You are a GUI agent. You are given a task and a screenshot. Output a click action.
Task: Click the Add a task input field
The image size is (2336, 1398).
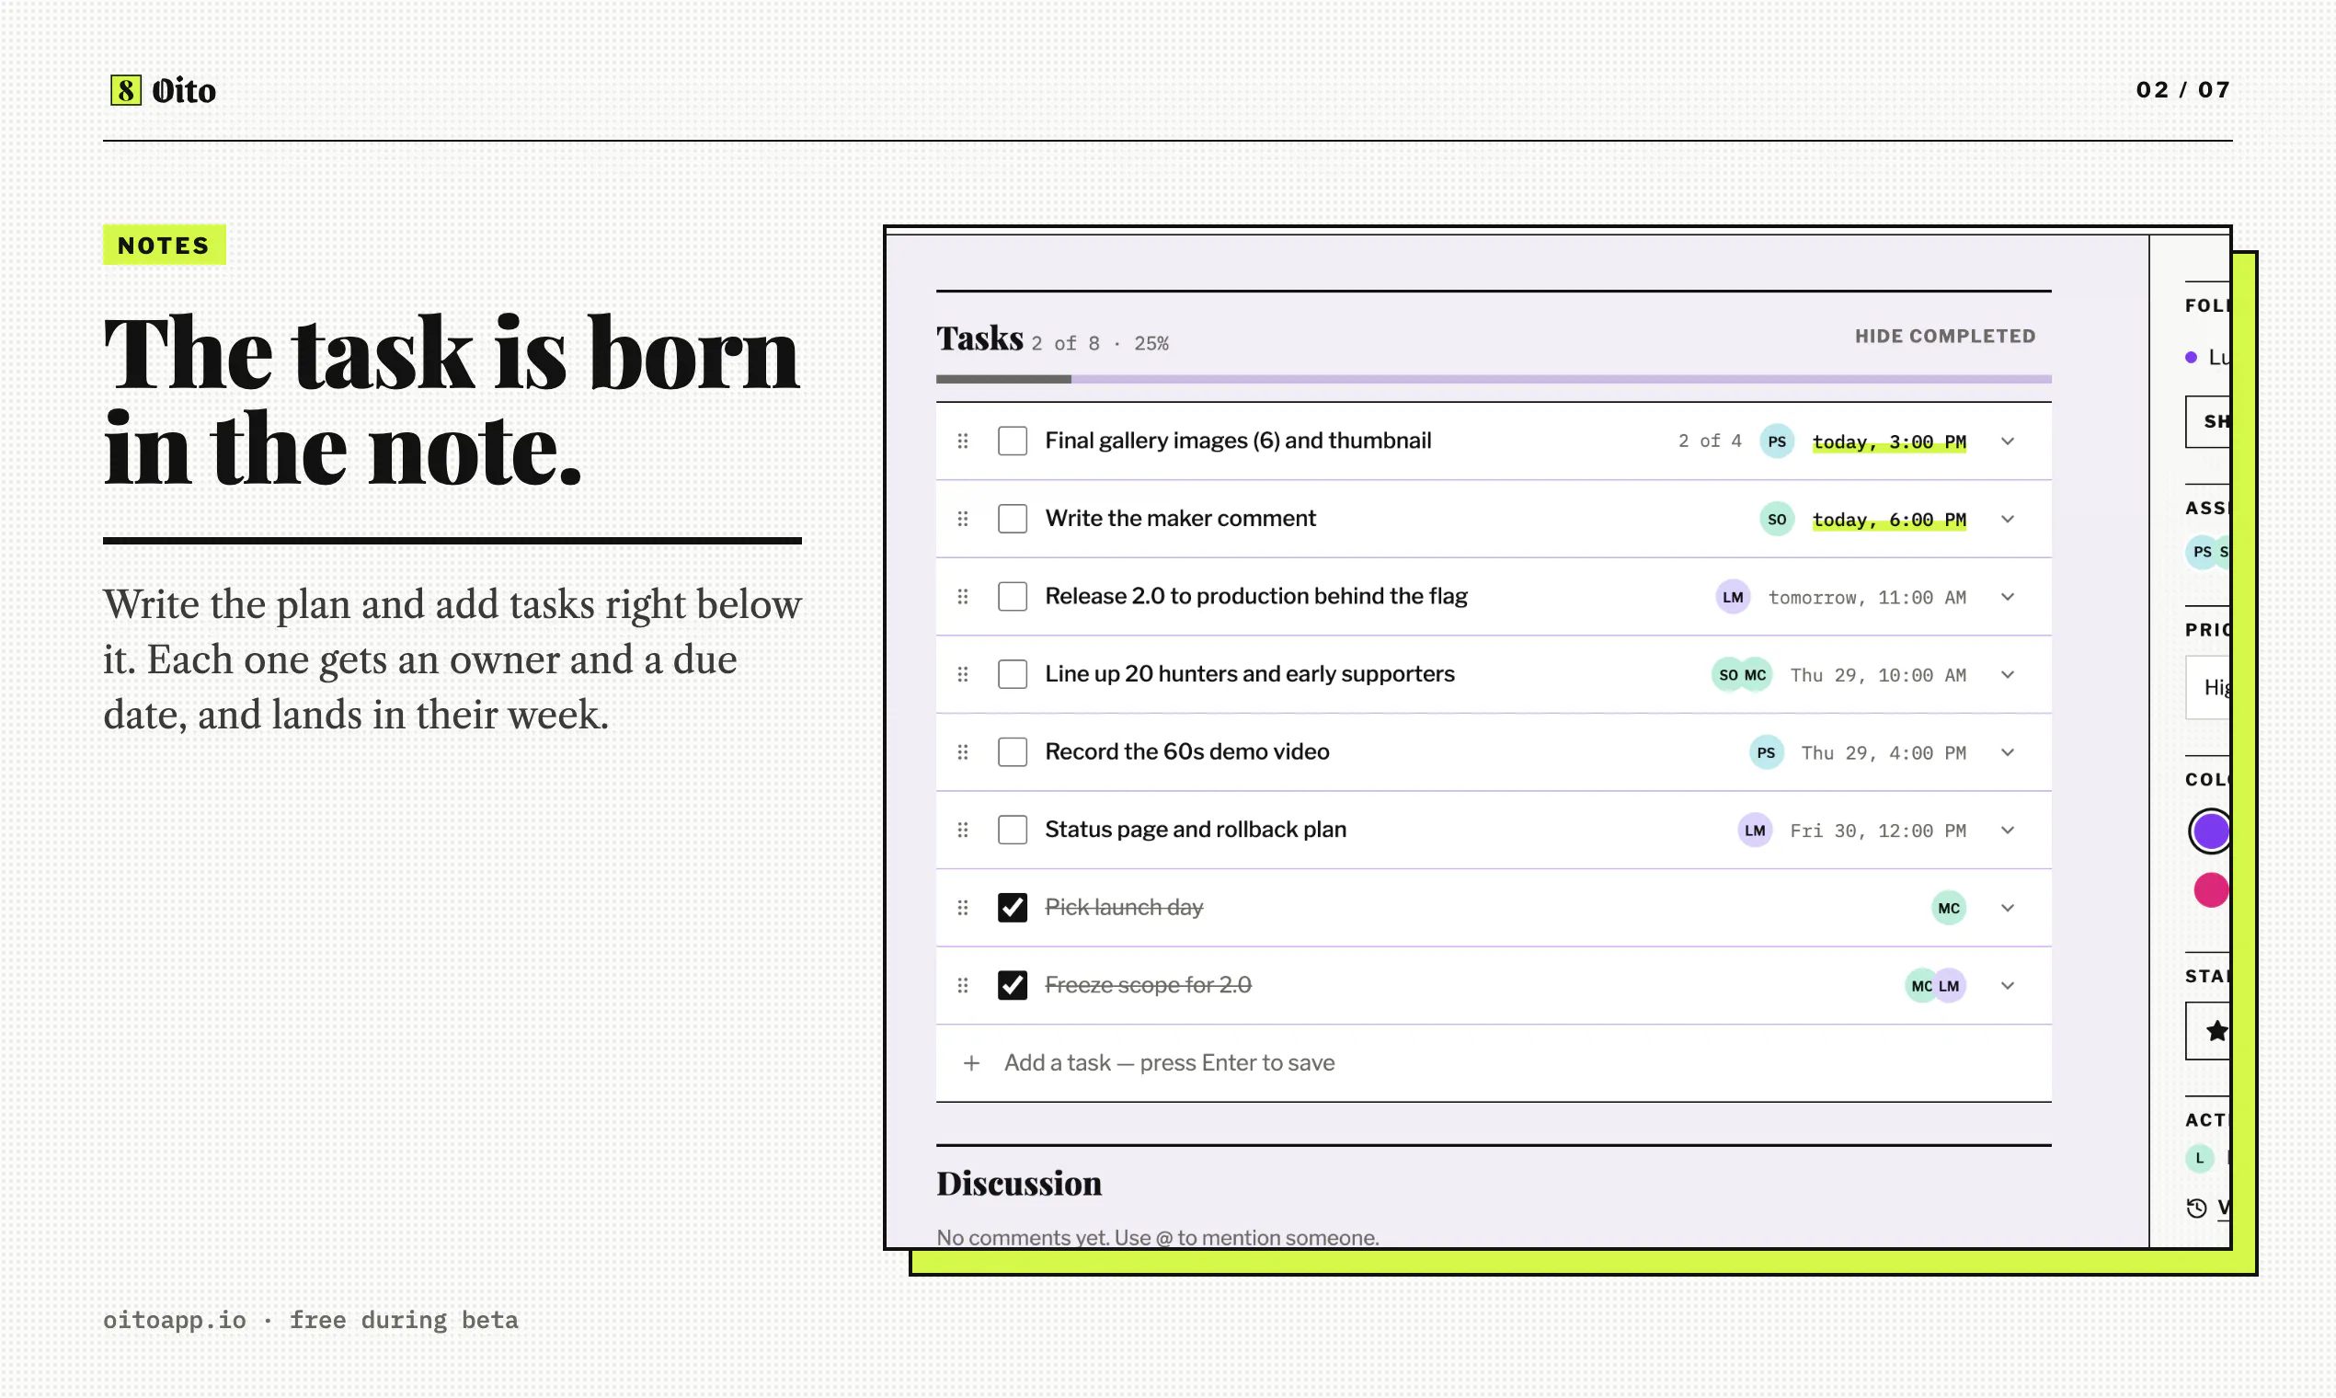1493,1062
